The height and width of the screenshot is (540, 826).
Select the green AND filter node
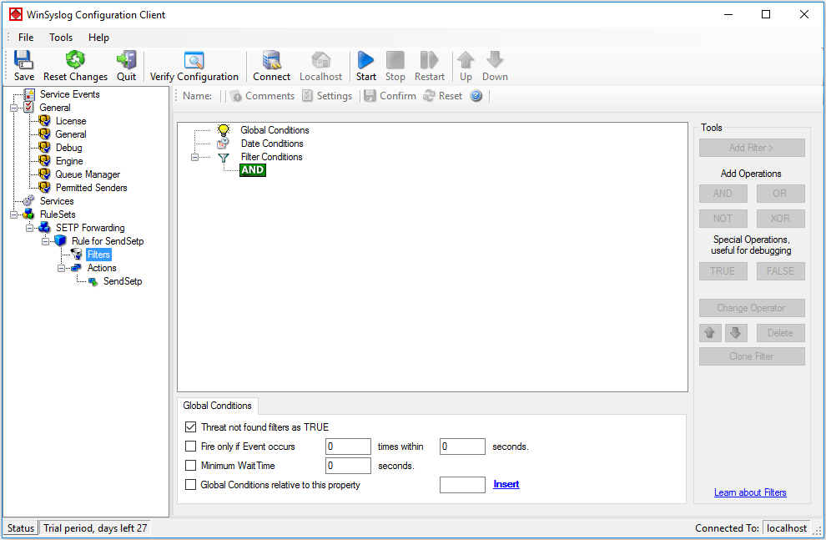[x=253, y=170]
